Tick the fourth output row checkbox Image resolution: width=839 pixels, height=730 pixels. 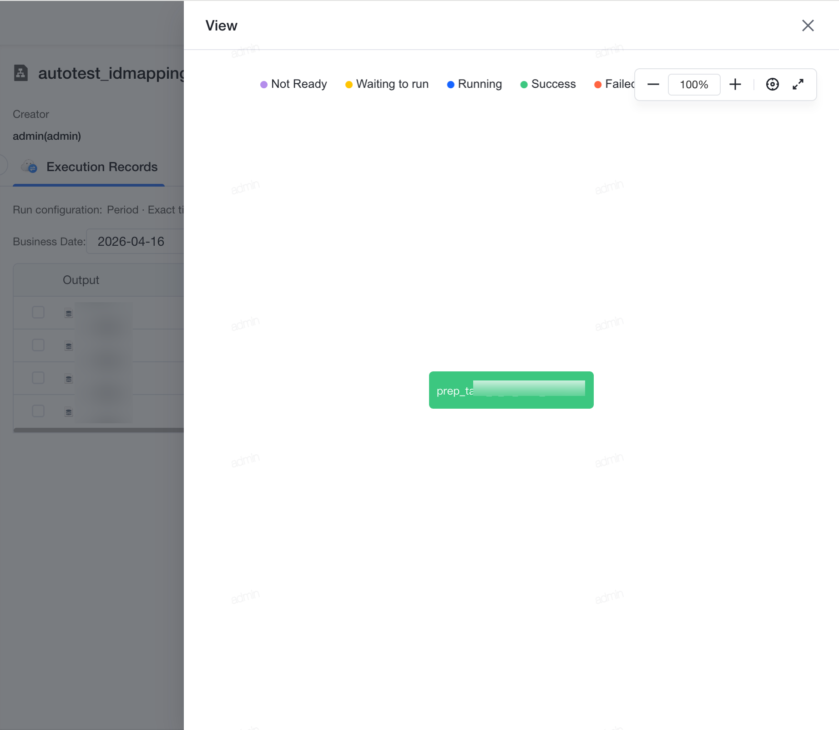[x=38, y=411]
